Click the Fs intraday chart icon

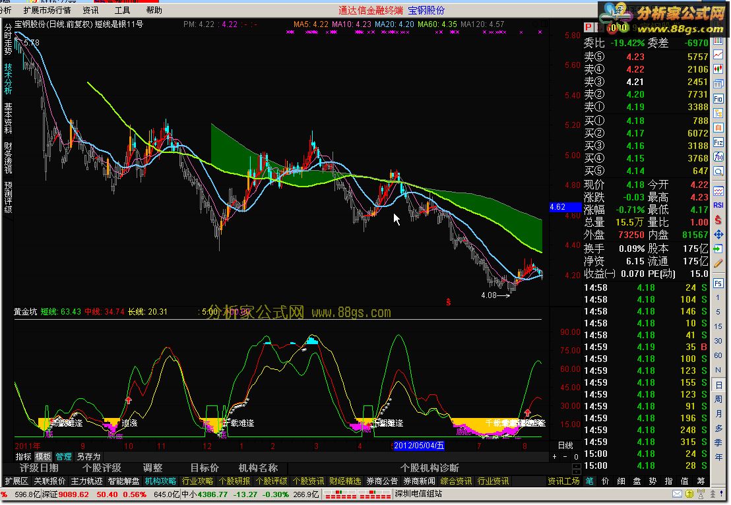718,283
